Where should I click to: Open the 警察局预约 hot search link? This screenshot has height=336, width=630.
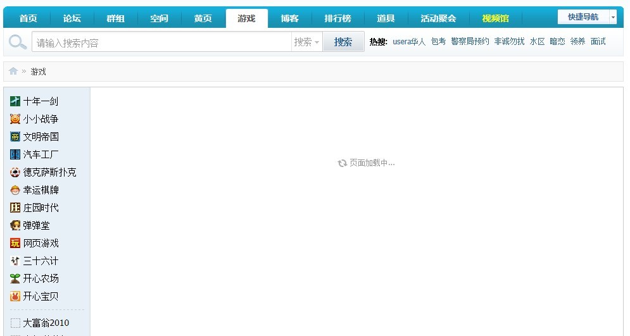470,42
